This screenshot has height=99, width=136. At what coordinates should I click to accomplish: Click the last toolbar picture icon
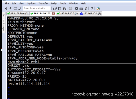(98, 8)
